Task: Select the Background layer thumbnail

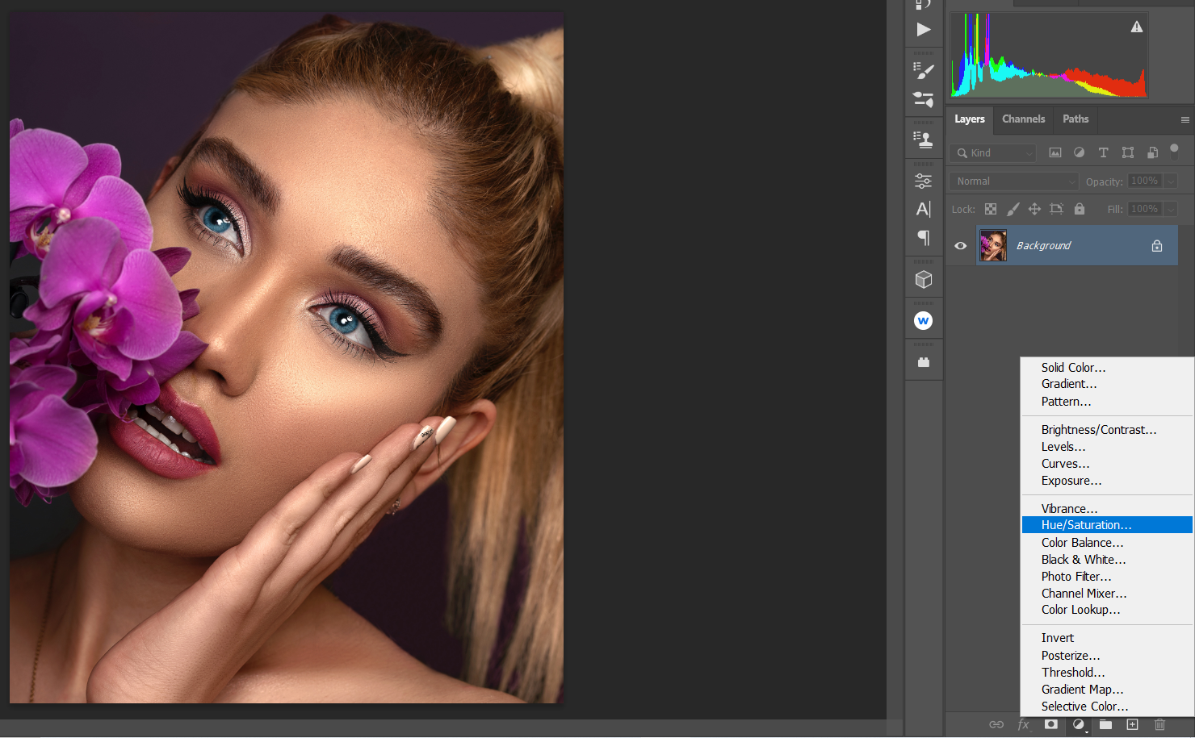Action: [993, 245]
